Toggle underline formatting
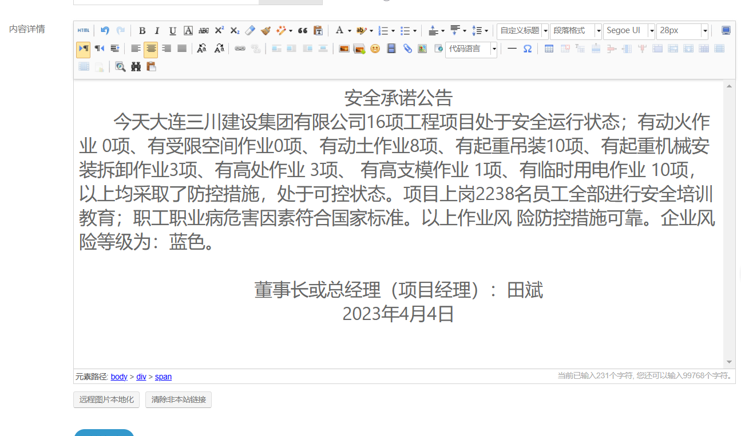Image resolution: width=741 pixels, height=436 pixels. point(172,30)
